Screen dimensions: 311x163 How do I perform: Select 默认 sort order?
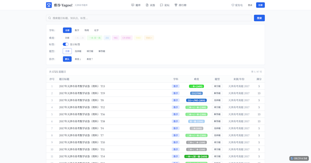[67, 59]
